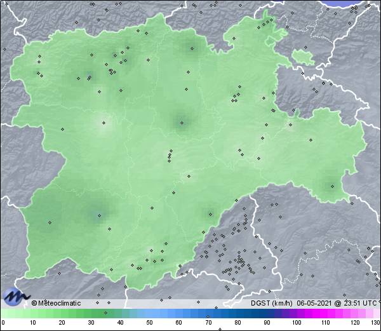Select the 110 label on the legend
381x331 pixels.
pyautogui.click(x=326, y=323)
